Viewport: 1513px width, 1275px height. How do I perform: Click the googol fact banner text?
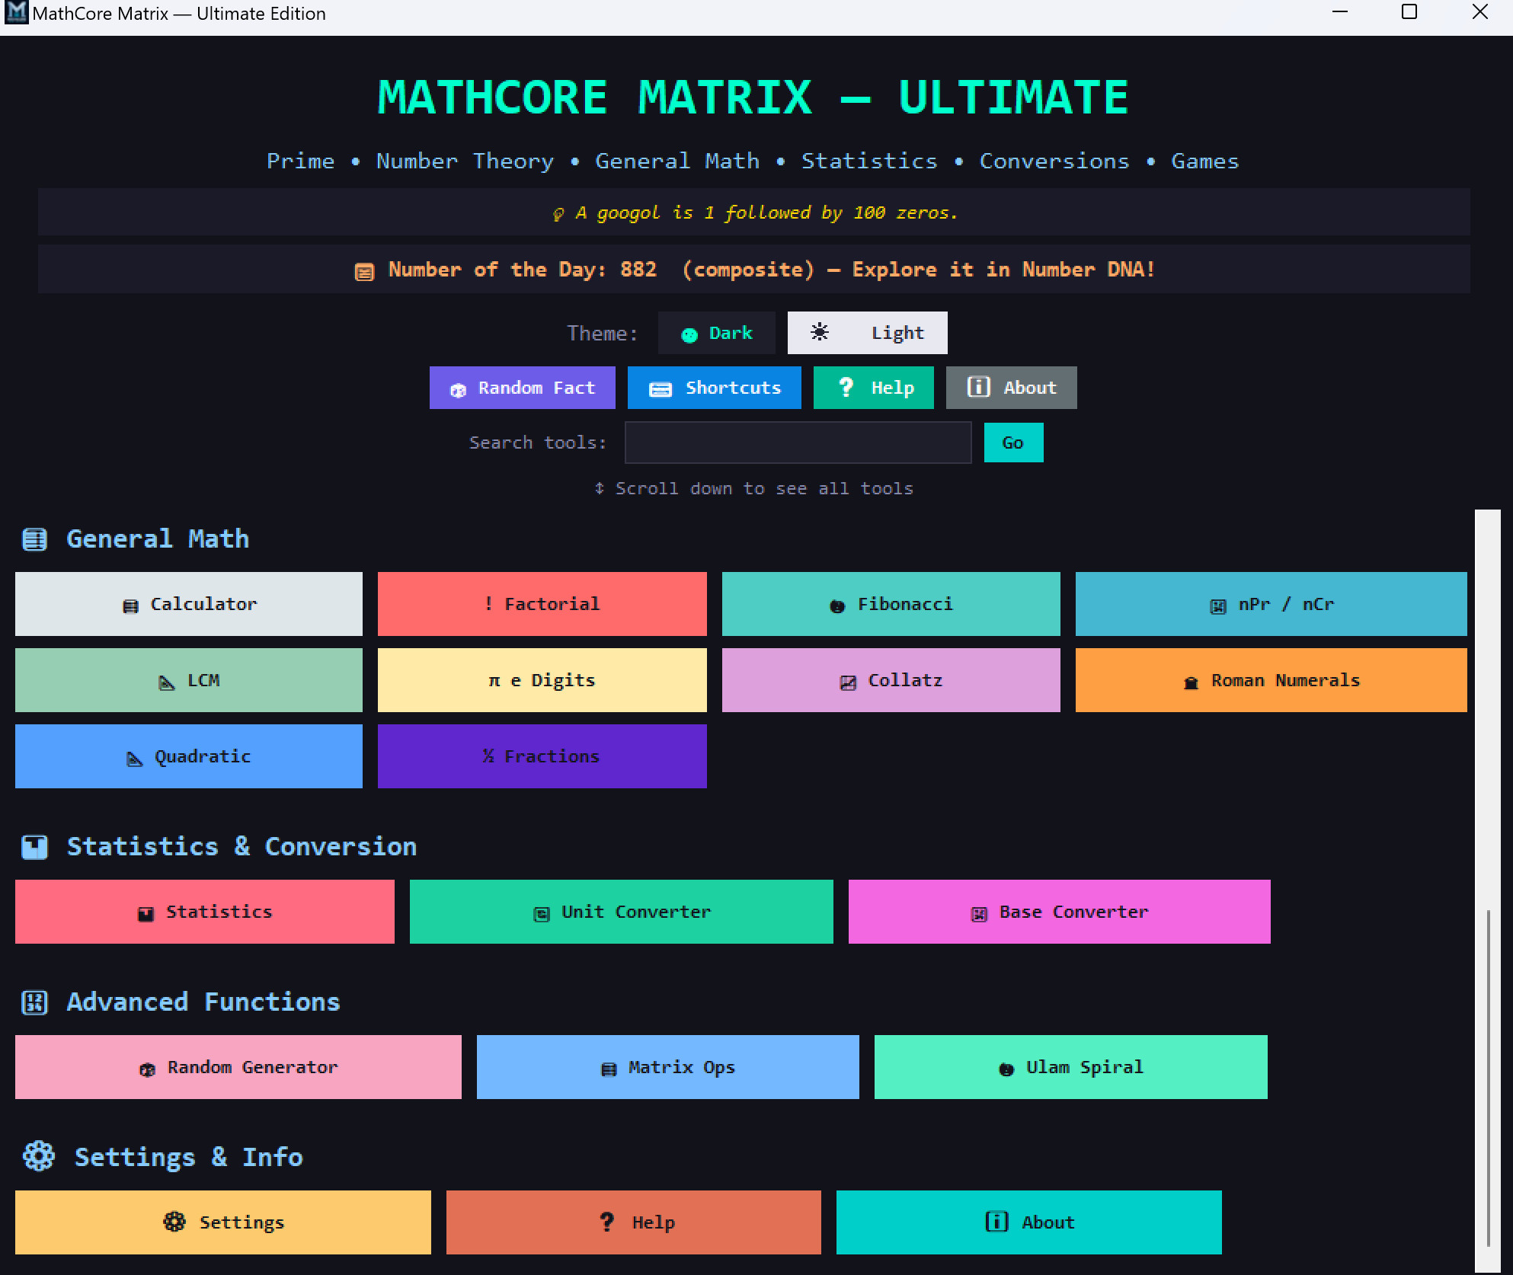766,212
